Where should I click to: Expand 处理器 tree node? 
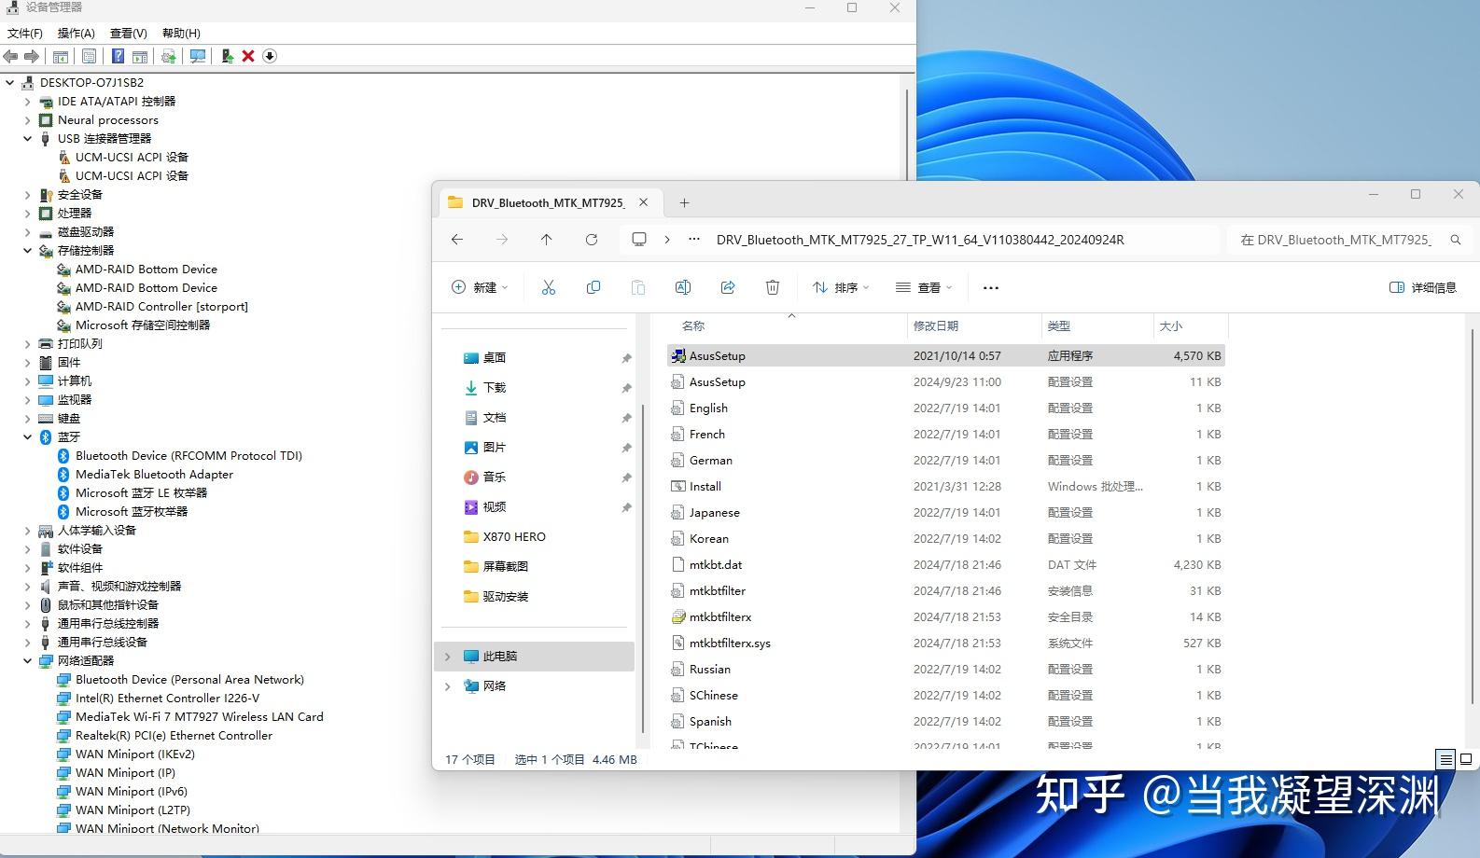pyautogui.click(x=27, y=213)
